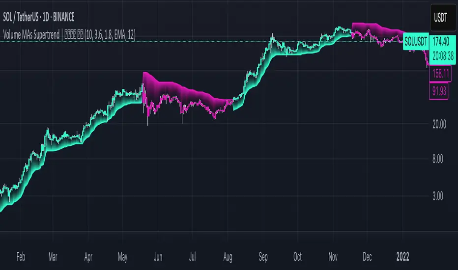The width and height of the screenshot is (458, 270).
Task: Click the Mar date on time axis
Action: 53,256
